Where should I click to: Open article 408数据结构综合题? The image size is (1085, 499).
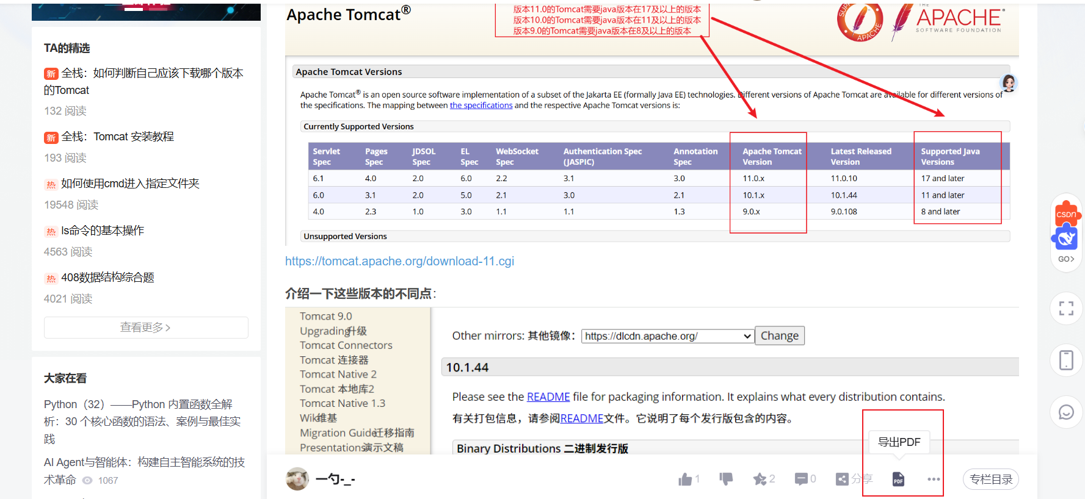coord(107,278)
